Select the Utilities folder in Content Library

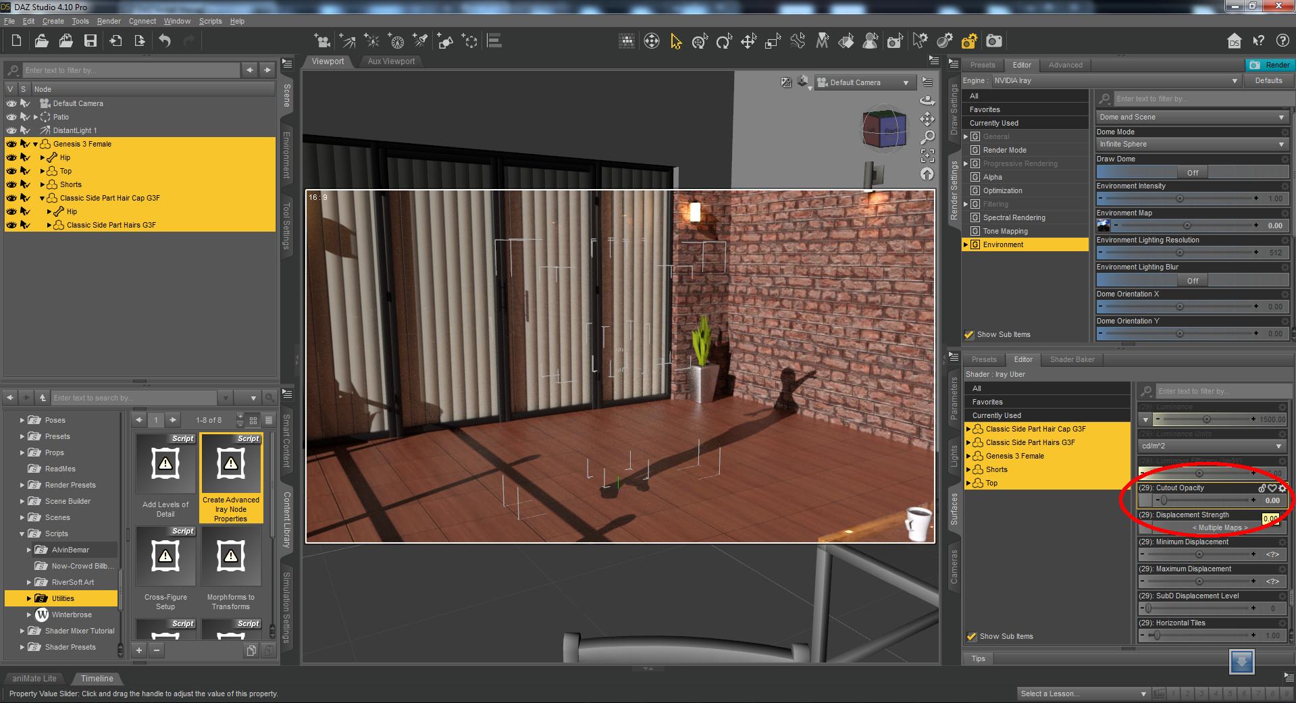click(63, 598)
